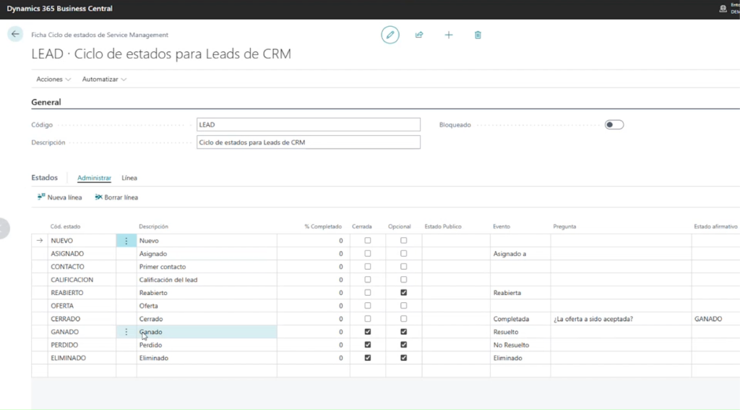Expand the Acciones dropdown menu
The image size is (740, 410).
(53, 79)
